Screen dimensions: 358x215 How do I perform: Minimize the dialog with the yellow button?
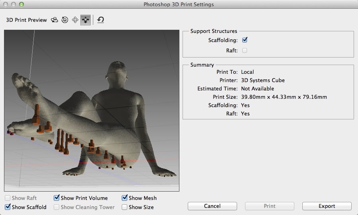click(14, 4)
